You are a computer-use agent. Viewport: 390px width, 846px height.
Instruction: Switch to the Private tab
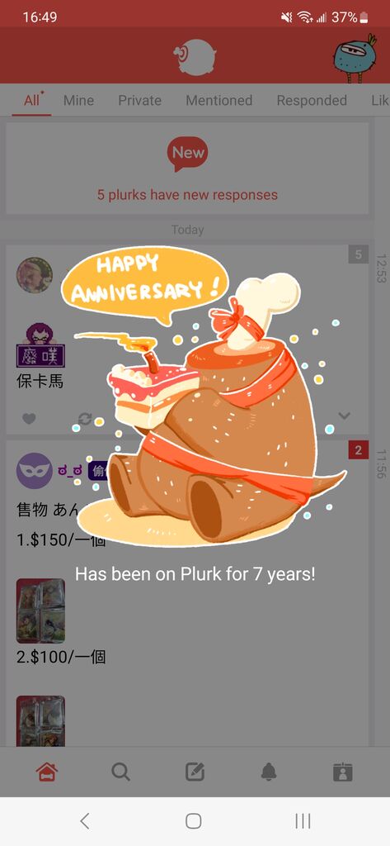pos(139,100)
